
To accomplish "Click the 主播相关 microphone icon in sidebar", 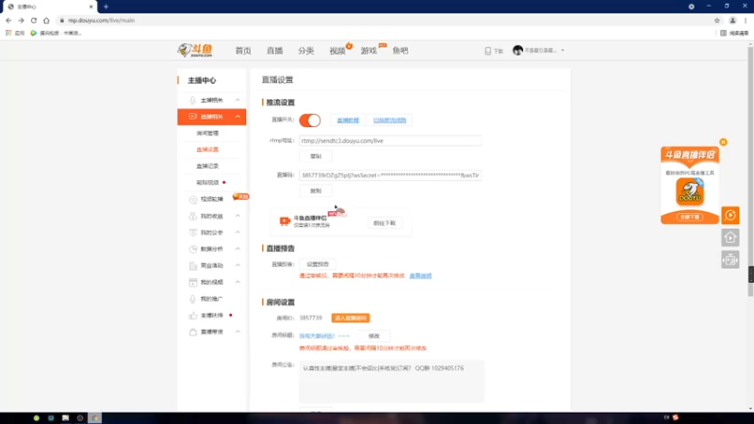I will coord(192,100).
